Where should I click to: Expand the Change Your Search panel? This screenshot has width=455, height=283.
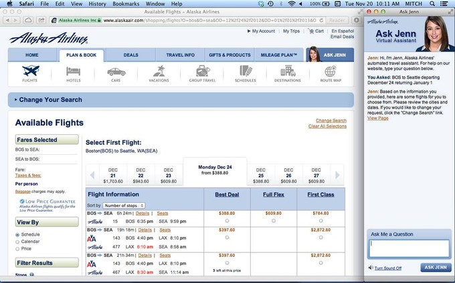pyautogui.click(x=181, y=100)
